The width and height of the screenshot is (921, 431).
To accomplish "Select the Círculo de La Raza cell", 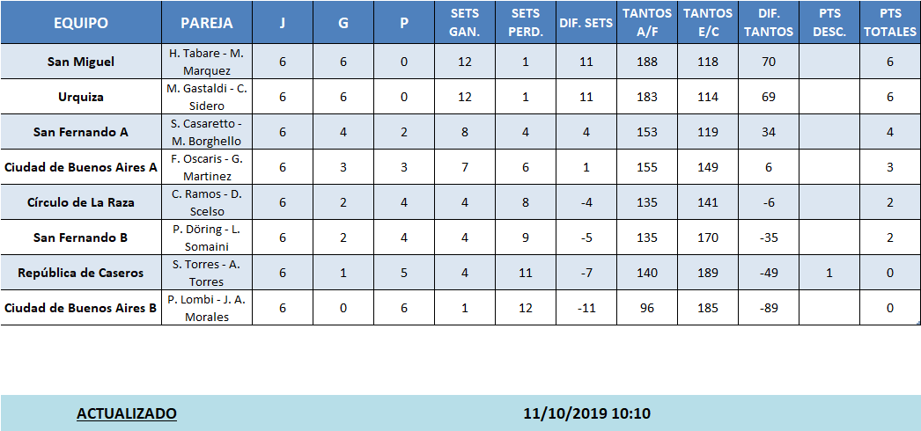I will pos(80,202).
